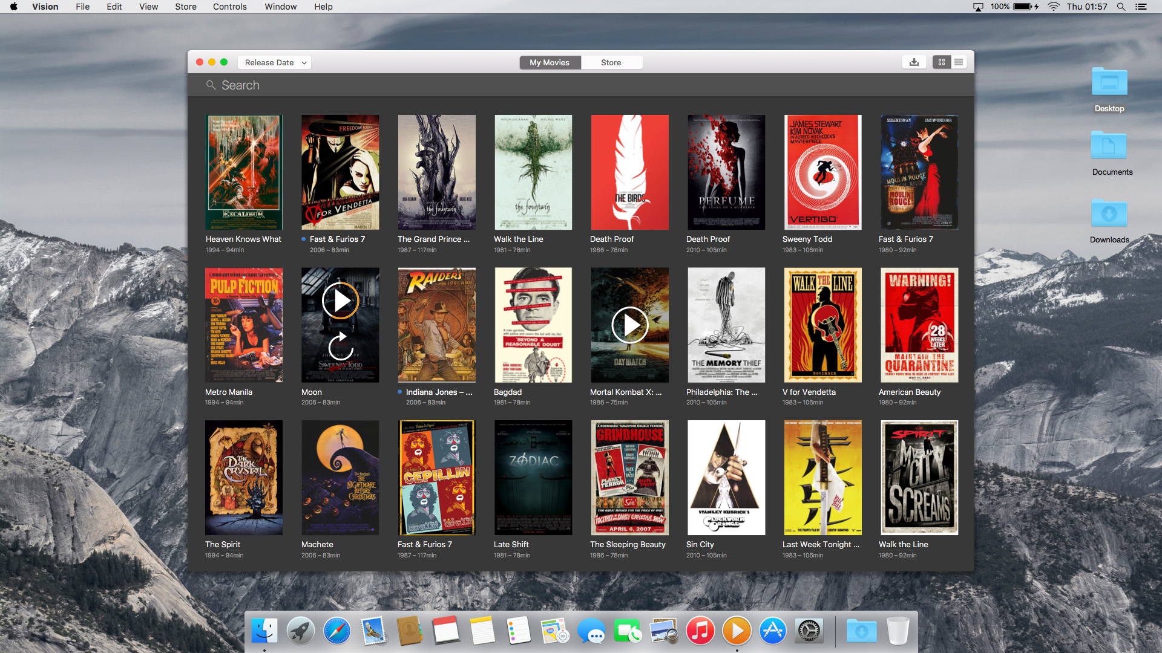Open App Store from the Dock
This screenshot has height=653, width=1162.
coord(773,631)
